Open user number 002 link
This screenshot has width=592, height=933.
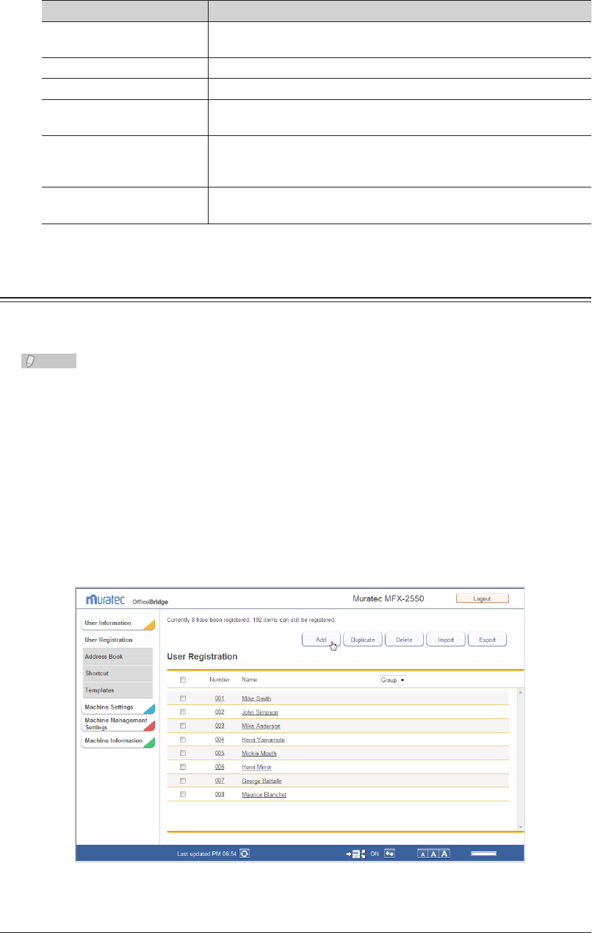click(220, 712)
